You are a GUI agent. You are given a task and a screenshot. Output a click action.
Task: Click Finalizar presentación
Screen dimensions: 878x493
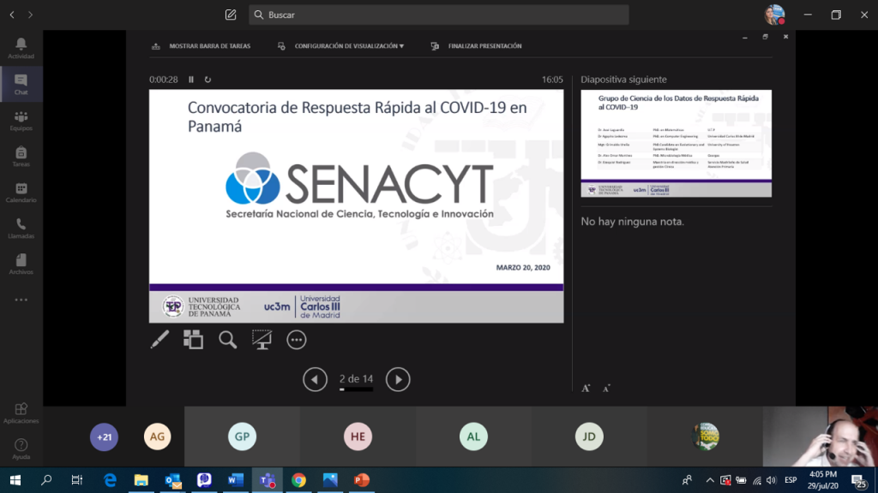click(x=476, y=46)
